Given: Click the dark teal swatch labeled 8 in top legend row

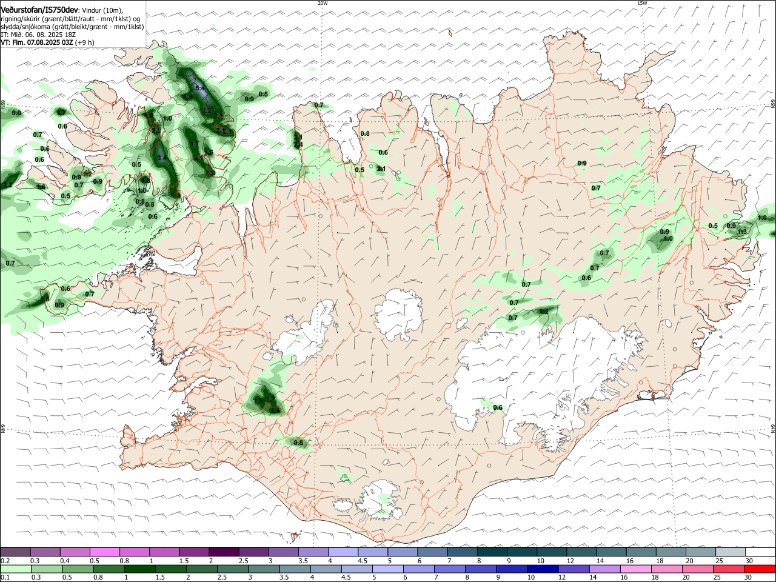Looking at the screenshot, I should tap(492, 552).
